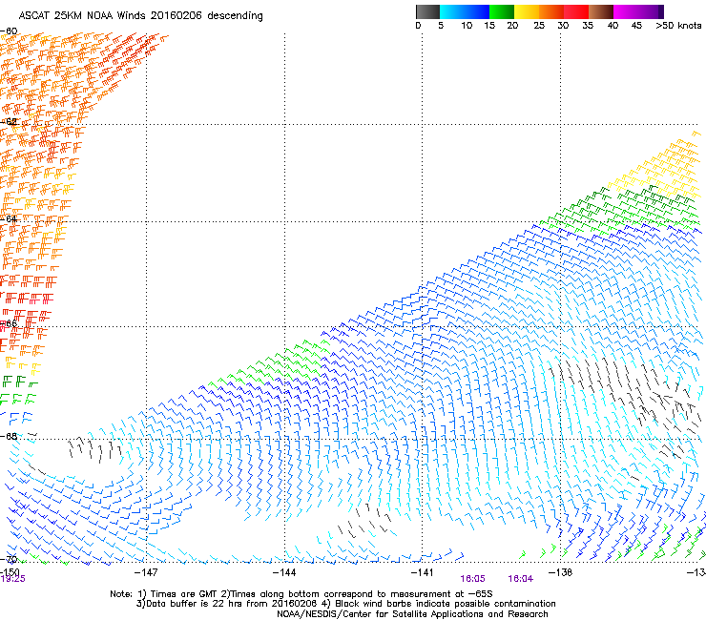Click the magenta 40–45 knots legend swatch
This screenshot has height=620, width=706.
coord(626,11)
